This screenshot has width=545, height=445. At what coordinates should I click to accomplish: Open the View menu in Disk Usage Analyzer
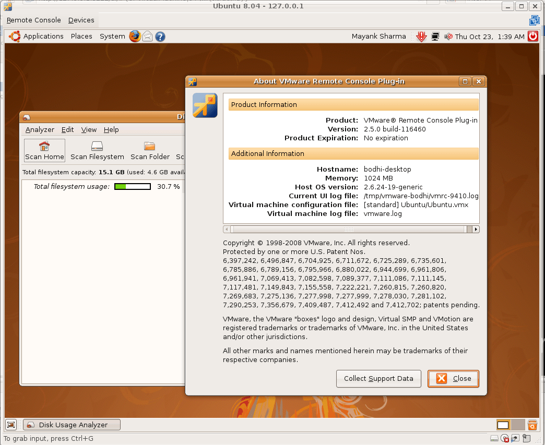click(x=89, y=129)
